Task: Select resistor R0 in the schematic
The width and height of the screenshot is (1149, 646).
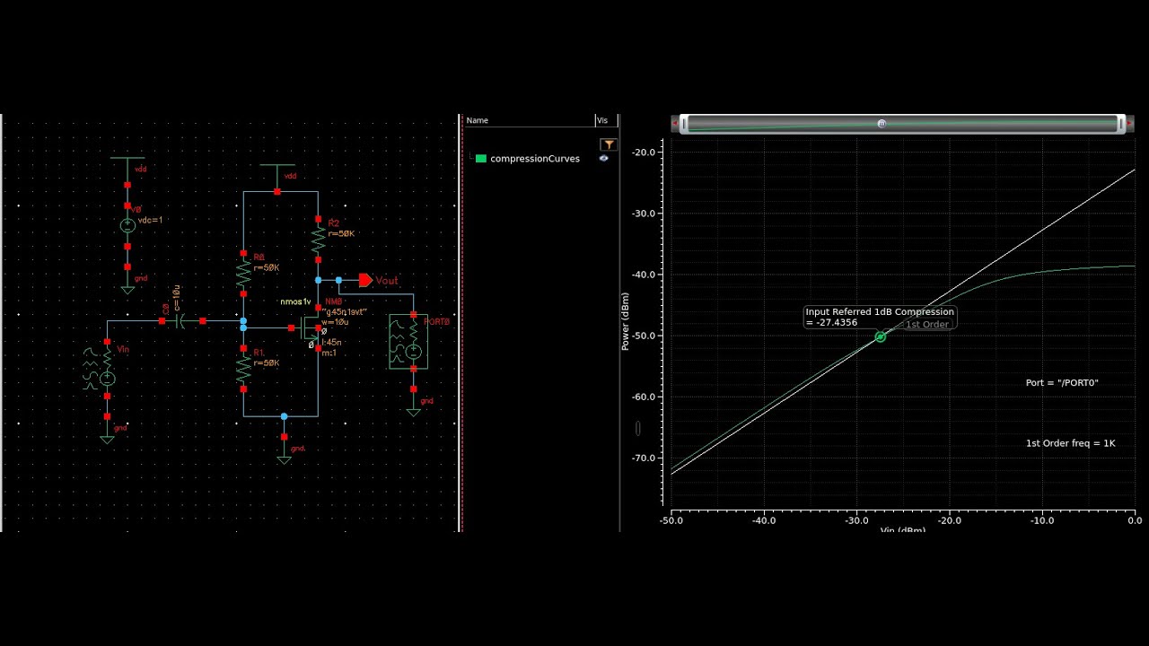Action: coord(243,274)
